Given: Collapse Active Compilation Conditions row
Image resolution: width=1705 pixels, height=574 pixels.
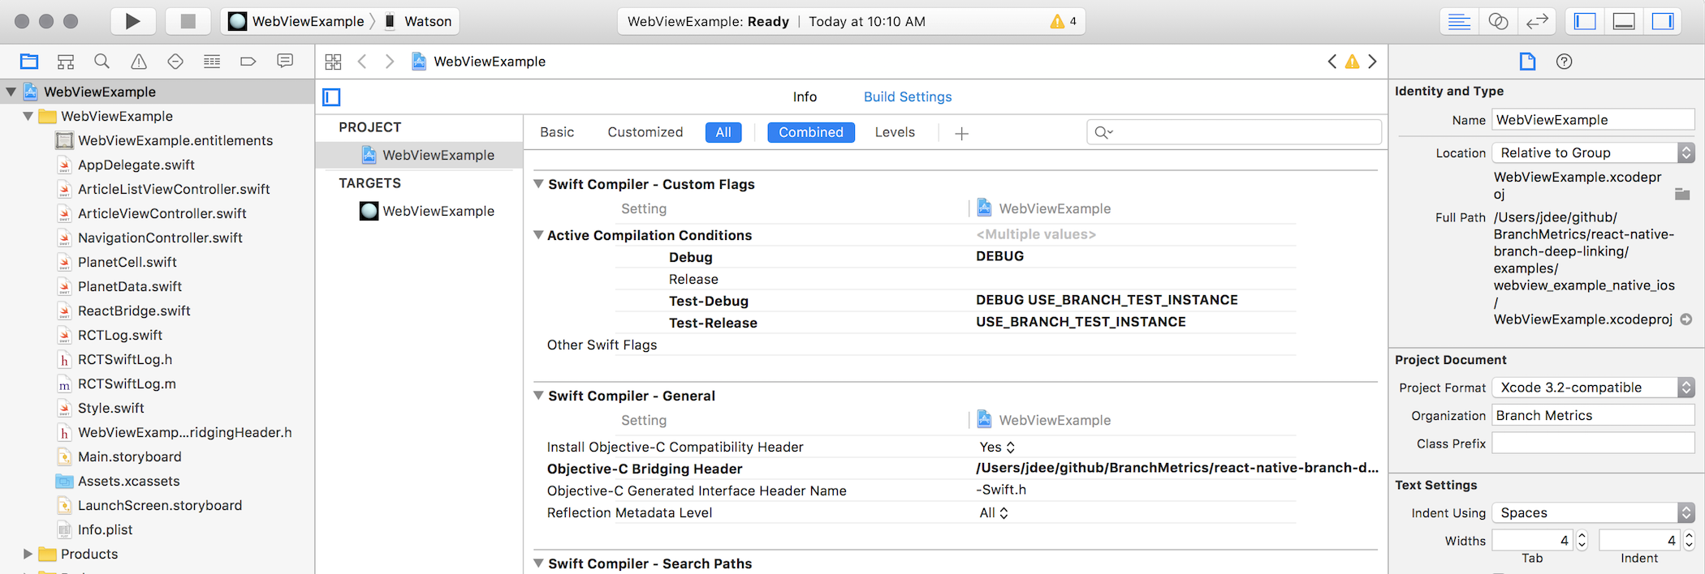Looking at the screenshot, I should pos(537,235).
